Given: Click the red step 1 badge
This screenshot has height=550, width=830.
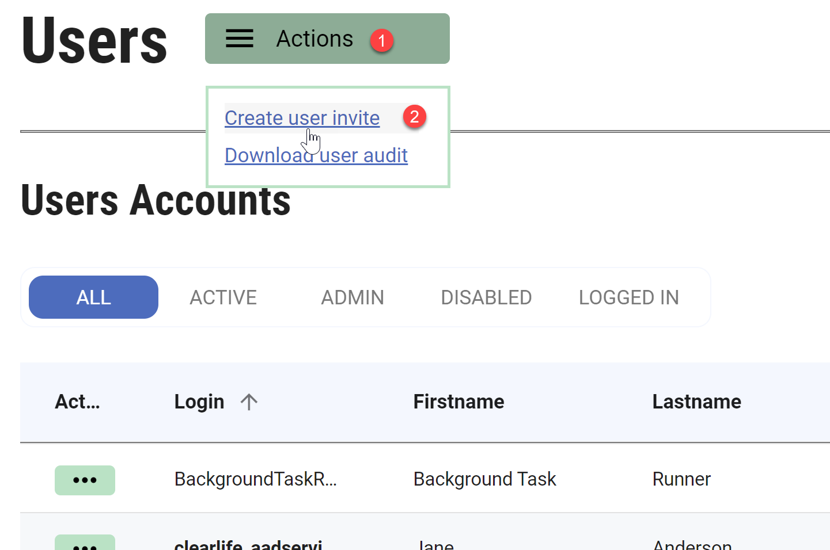Looking at the screenshot, I should [381, 40].
